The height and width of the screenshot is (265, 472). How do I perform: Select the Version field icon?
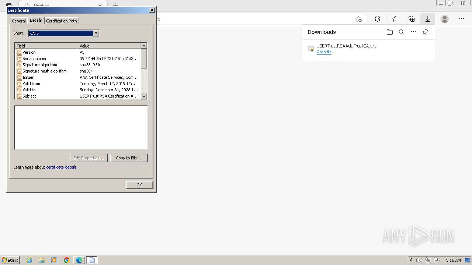coord(19,52)
